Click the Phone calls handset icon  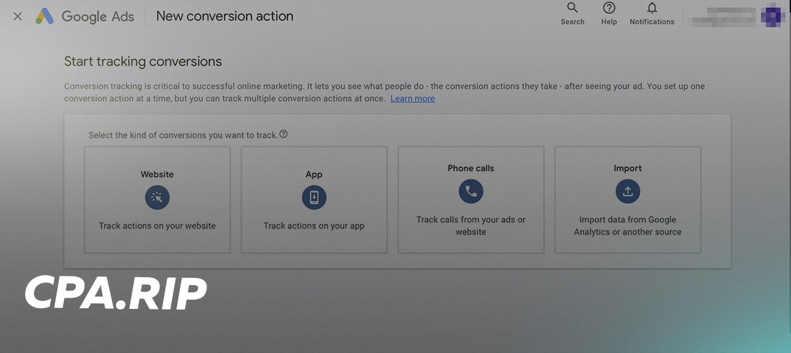[x=471, y=192]
